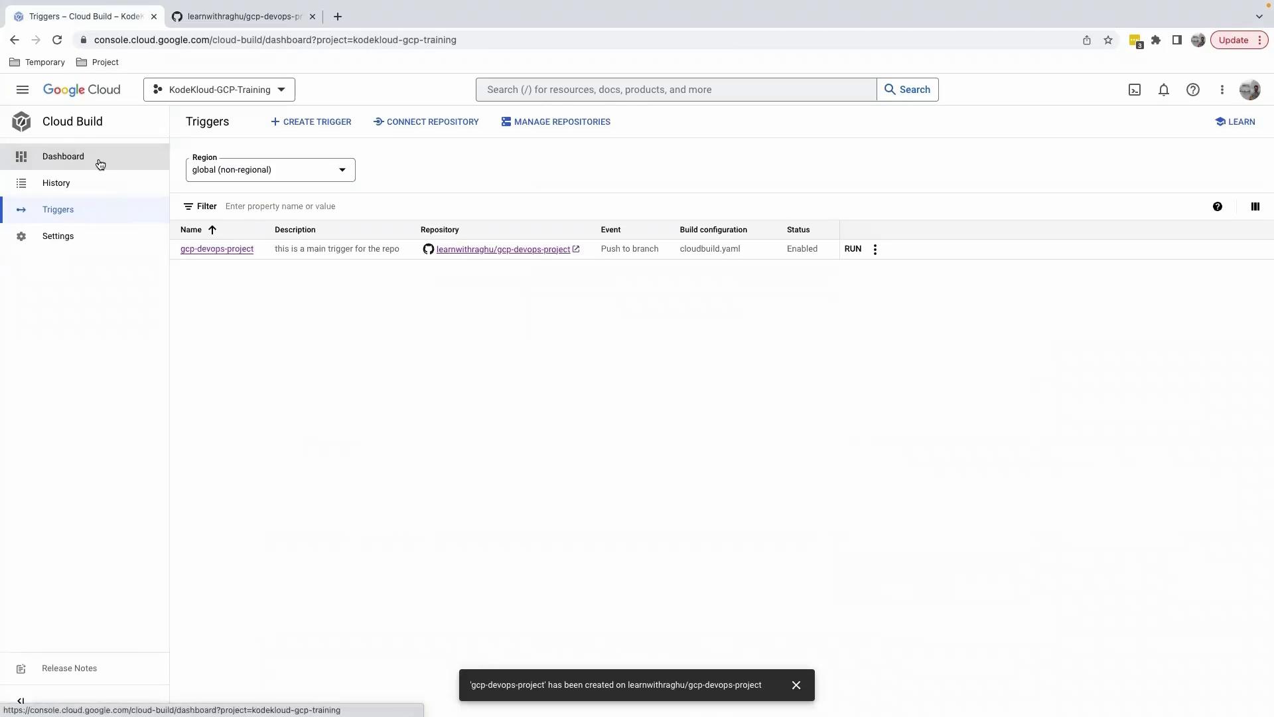1274x717 pixels.
Task: Sort triggers by Name column arrow
Action: 212,230
